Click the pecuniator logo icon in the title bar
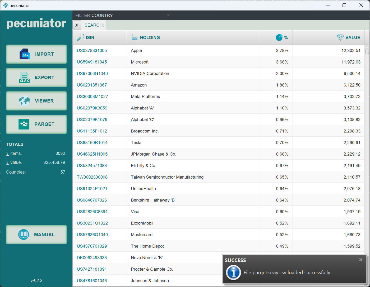 pyautogui.click(x=5, y=5)
